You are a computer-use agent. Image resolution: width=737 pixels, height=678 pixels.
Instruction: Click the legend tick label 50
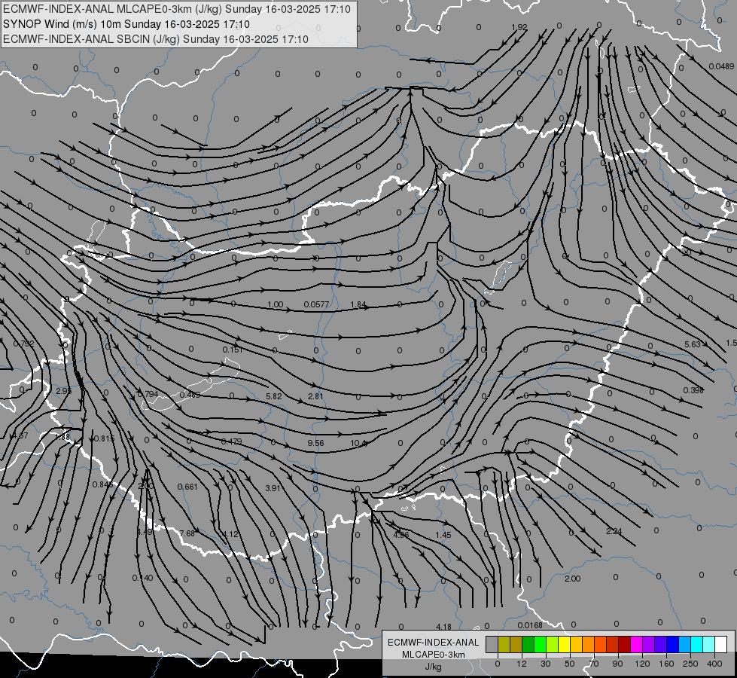(x=569, y=664)
